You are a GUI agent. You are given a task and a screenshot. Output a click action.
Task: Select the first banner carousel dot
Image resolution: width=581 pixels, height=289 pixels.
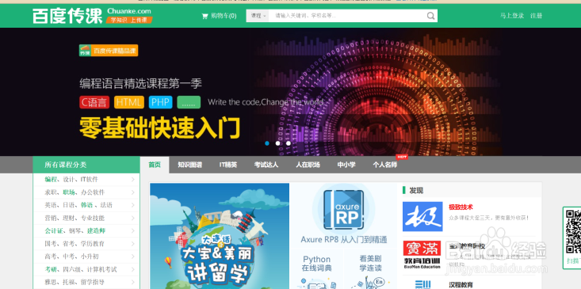(267, 143)
